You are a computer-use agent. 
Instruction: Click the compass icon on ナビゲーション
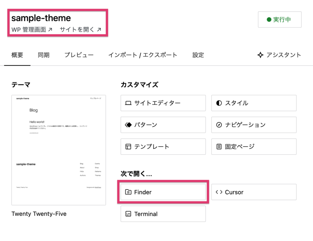[219, 125]
